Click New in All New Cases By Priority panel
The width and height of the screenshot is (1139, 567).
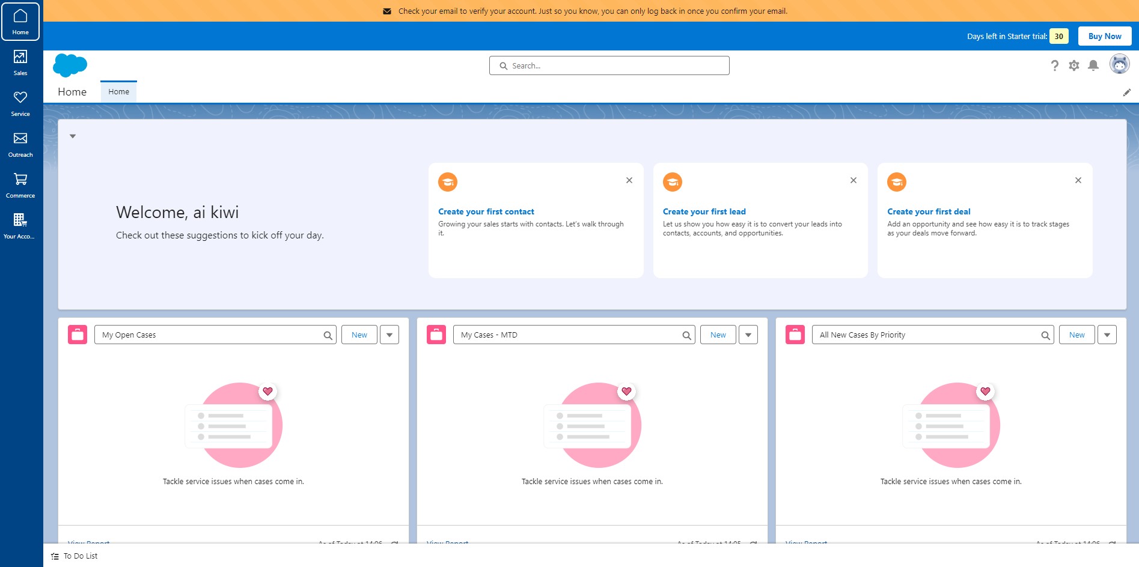pos(1077,335)
